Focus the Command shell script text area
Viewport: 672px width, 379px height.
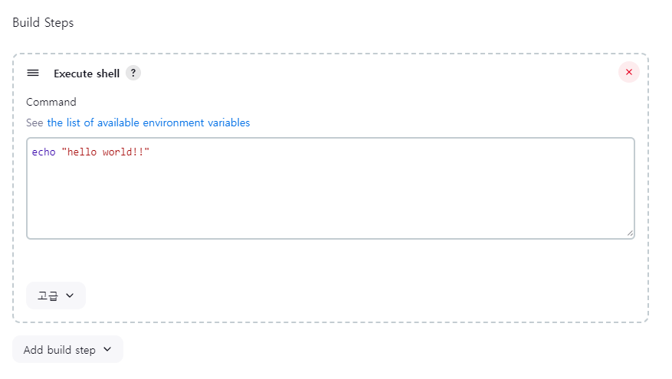[x=330, y=188]
